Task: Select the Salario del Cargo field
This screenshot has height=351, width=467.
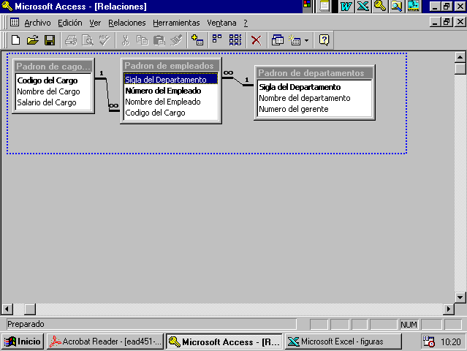Action: tap(53, 102)
